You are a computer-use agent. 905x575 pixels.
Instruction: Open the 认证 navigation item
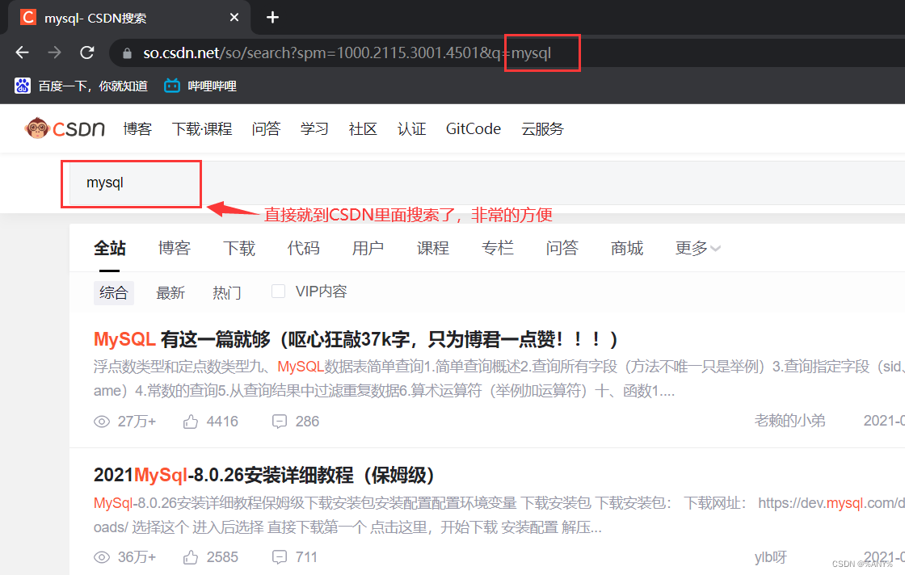point(411,128)
